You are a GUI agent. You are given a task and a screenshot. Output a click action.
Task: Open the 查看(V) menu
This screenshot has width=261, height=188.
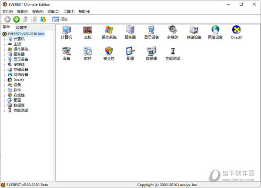coord(23,11)
